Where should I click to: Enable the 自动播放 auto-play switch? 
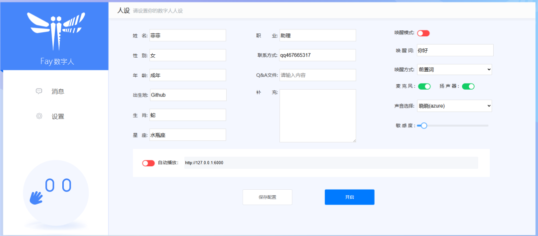tap(148, 163)
